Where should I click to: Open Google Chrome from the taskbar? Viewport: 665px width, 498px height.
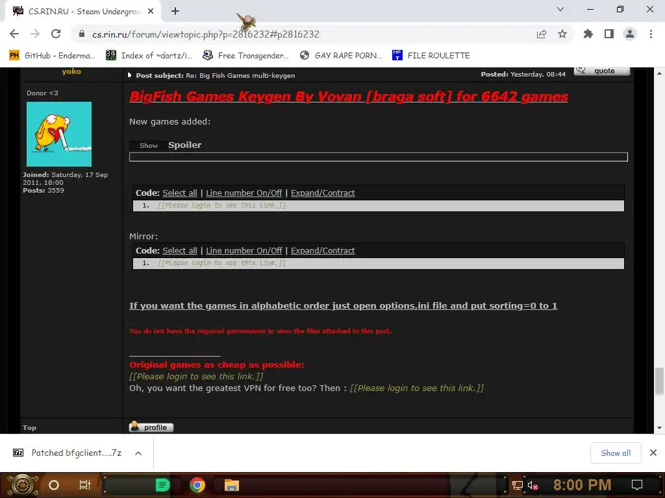pos(197,485)
